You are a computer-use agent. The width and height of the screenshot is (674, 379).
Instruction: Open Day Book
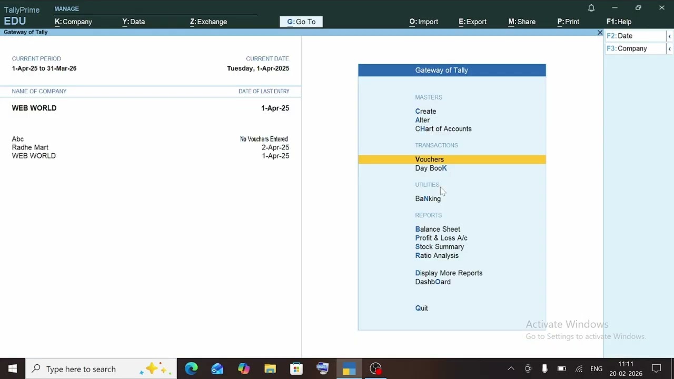(x=431, y=168)
